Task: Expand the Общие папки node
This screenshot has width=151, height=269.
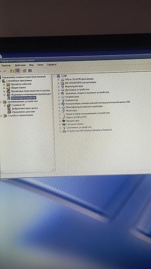Action: pos(4,88)
